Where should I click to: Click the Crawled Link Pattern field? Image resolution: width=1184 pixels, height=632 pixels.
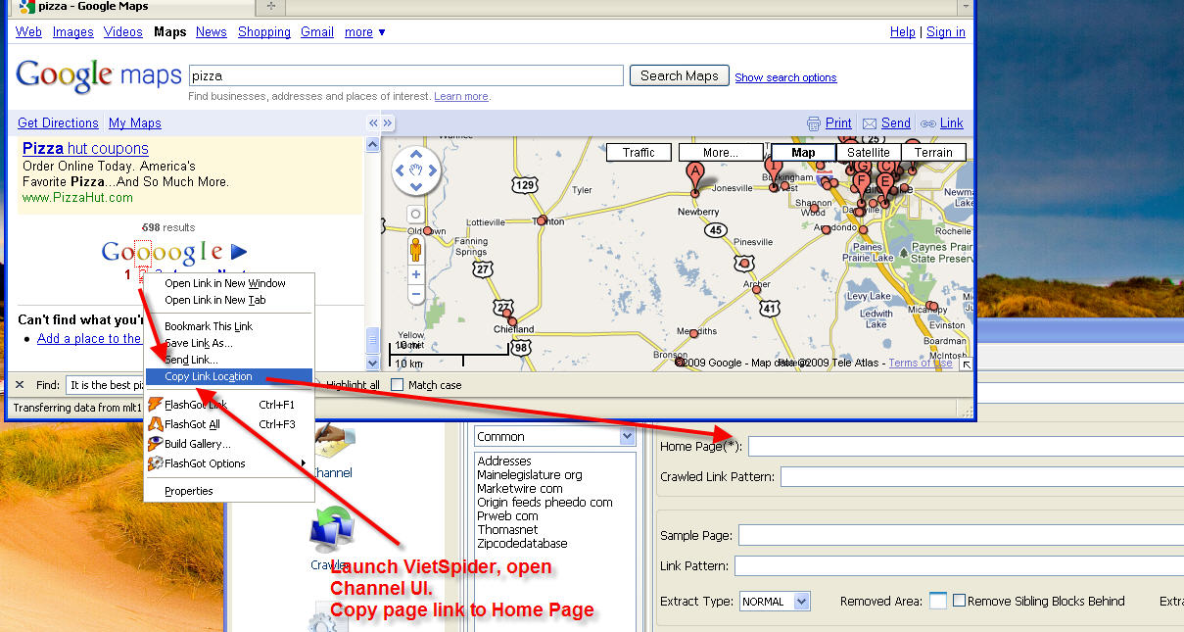tap(982, 477)
